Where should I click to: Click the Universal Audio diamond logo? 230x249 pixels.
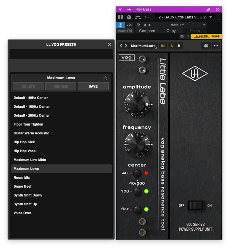(195, 73)
